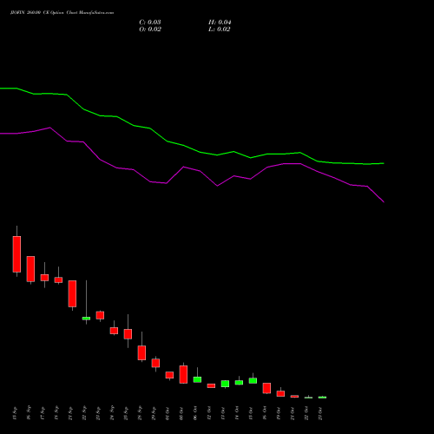Select the '21 Sep' date label
434x434 pixels.
[x=70, y=413]
